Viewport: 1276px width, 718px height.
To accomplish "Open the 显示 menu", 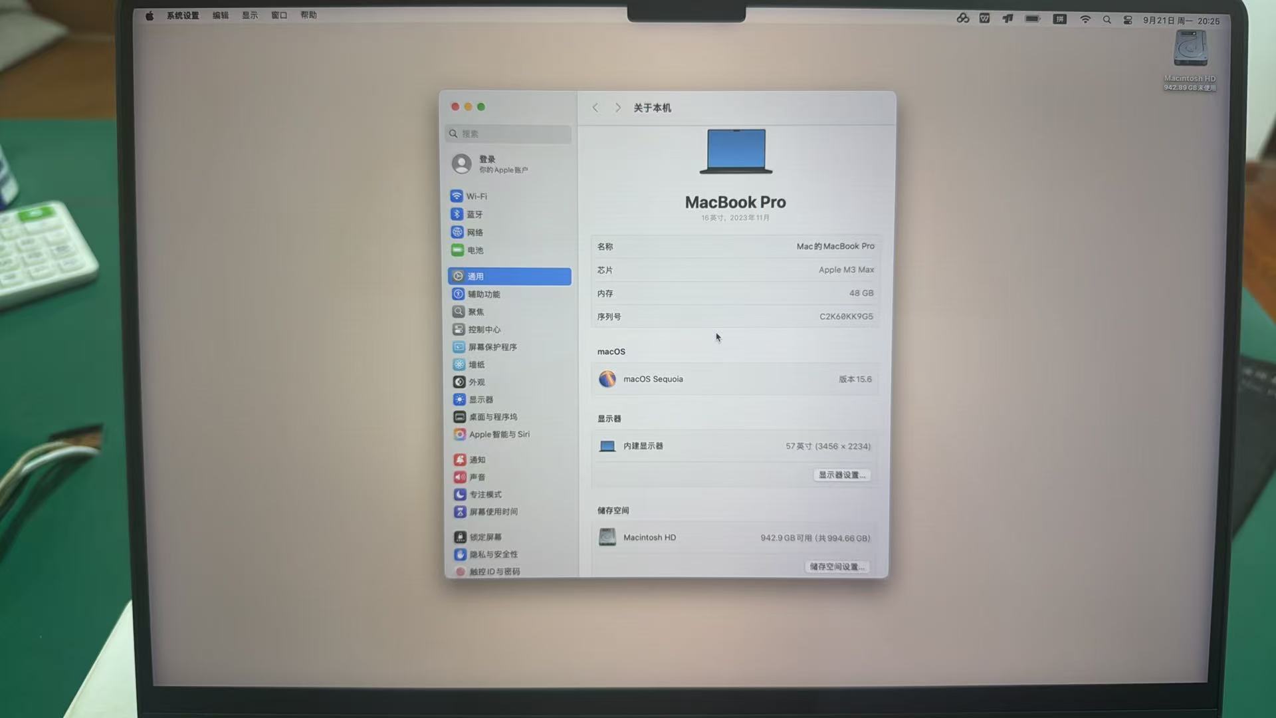I will 250,15.
